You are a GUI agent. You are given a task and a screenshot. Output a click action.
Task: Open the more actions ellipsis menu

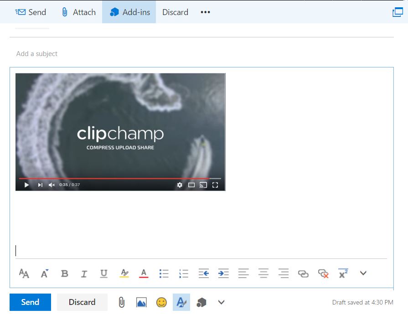tap(205, 12)
